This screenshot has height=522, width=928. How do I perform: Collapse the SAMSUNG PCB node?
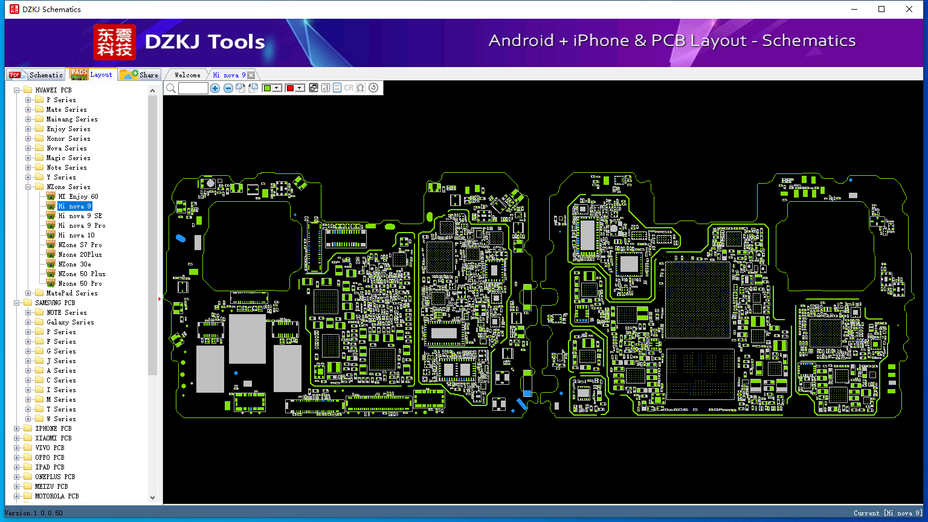pos(17,303)
